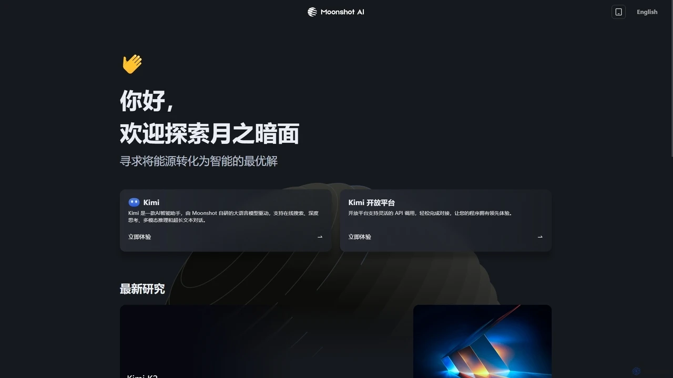Click the Kimi description starting 'Kimi 是一款AI智能助手'
Image resolution: width=673 pixels, height=378 pixels.
223,217
